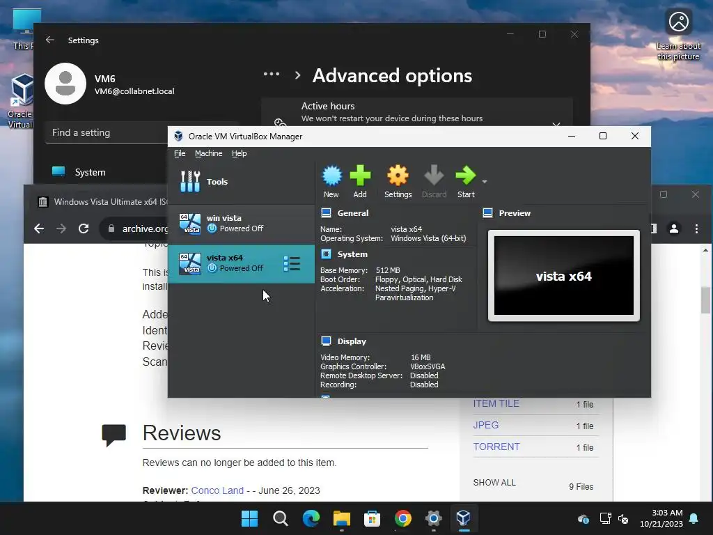Open File Explorer from taskbar

pyautogui.click(x=341, y=518)
